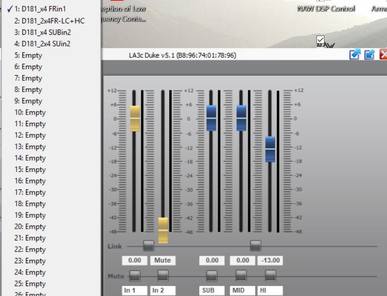Mute the HI output channel
This screenshot has width=387, height=296.
[270, 276]
